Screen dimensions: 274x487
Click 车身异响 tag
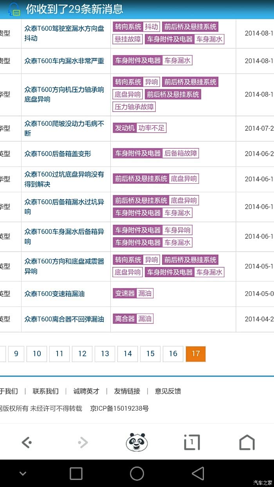tap(177, 230)
